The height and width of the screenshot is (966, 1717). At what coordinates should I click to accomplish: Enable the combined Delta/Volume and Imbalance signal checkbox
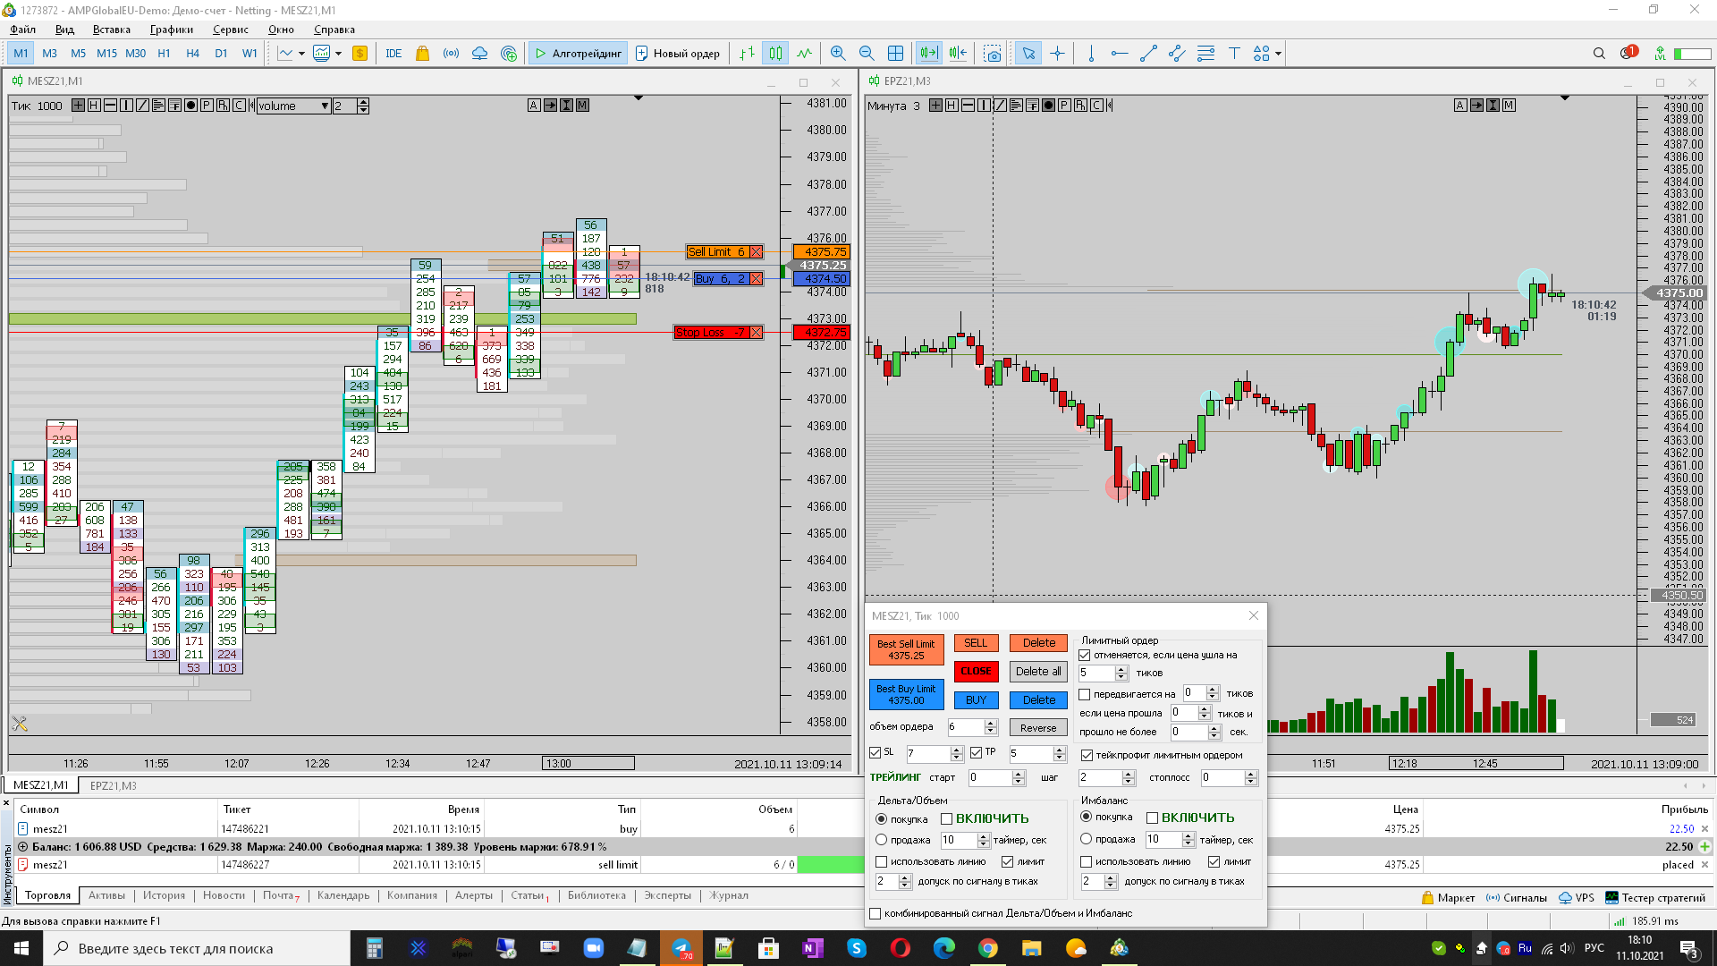(875, 913)
